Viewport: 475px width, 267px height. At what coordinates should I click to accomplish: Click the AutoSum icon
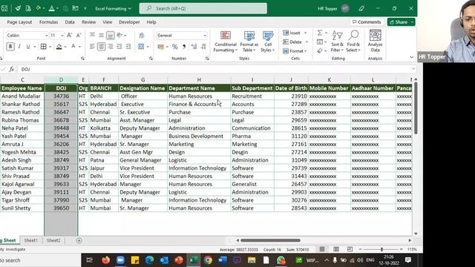point(320,33)
